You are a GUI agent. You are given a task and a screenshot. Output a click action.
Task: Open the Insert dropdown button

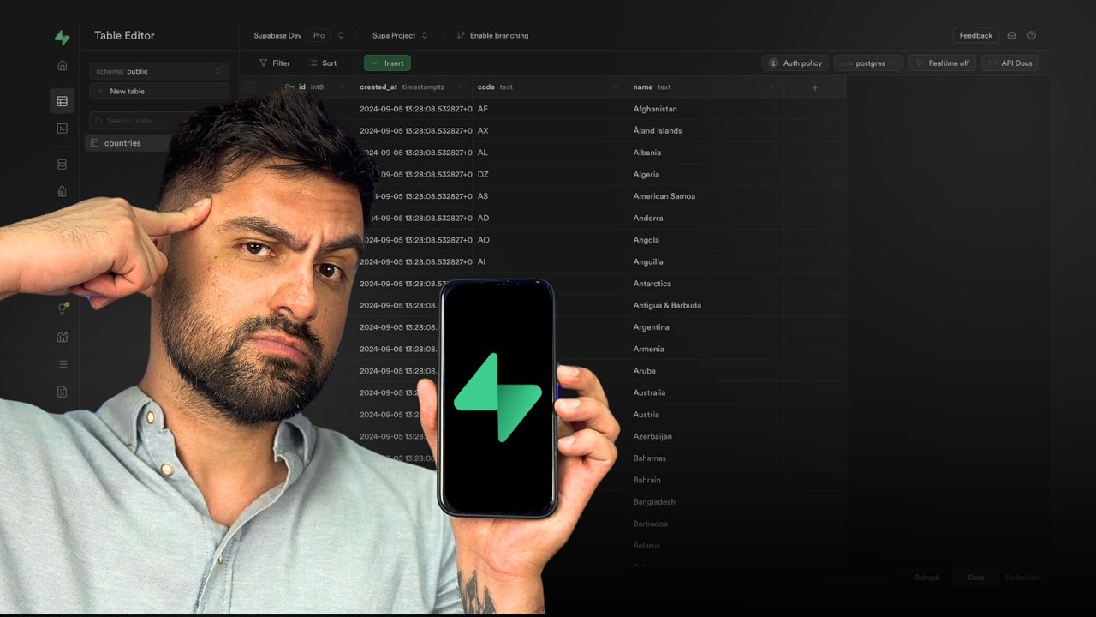pos(387,63)
